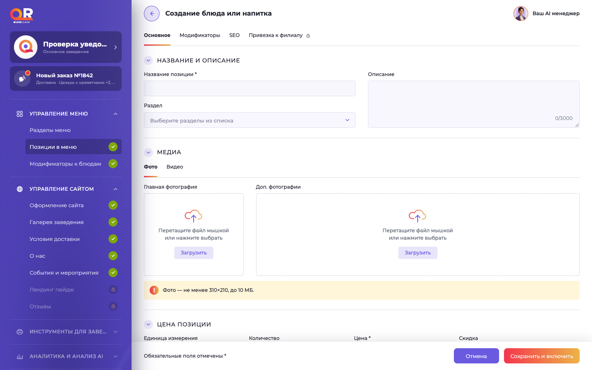Click the chart icon for Аналитика и анализ AI
Image resolution: width=592 pixels, height=370 pixels.
pos(20,356)
